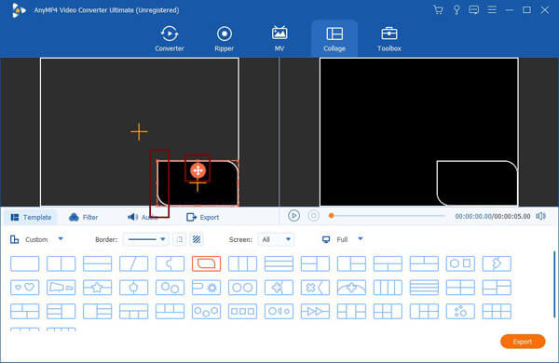Open the feedback chat icon
Screen dimensions: 559x363
(474, 9)
